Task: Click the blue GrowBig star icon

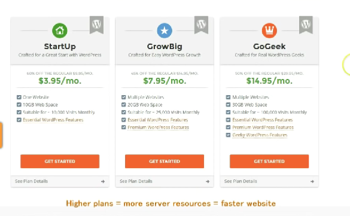Action: click(x=165, y=31)
